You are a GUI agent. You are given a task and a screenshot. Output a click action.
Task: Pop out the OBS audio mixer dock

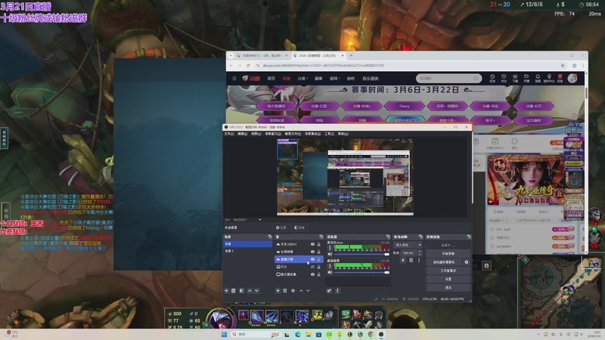388,236
